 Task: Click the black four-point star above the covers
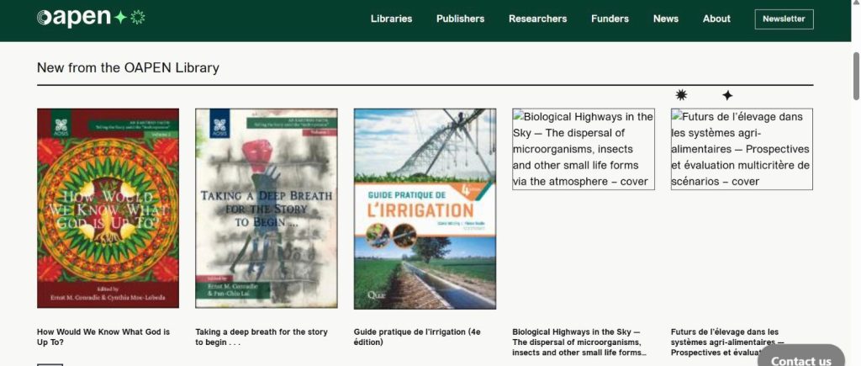(727, 95)
